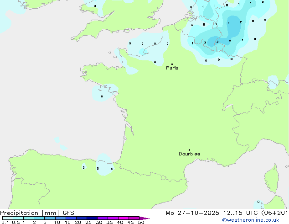
Task: Select legend swatch between 25 and 30
Action: (x=92, y=218)
